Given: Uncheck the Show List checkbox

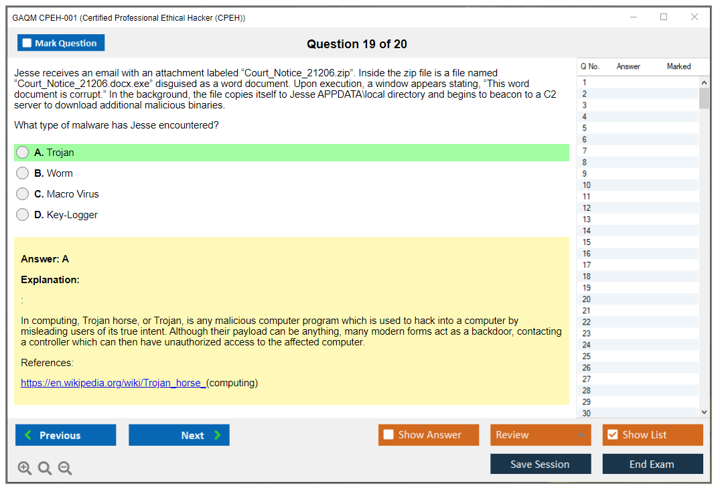Looking at the screenshot, I should click(612, 435).
